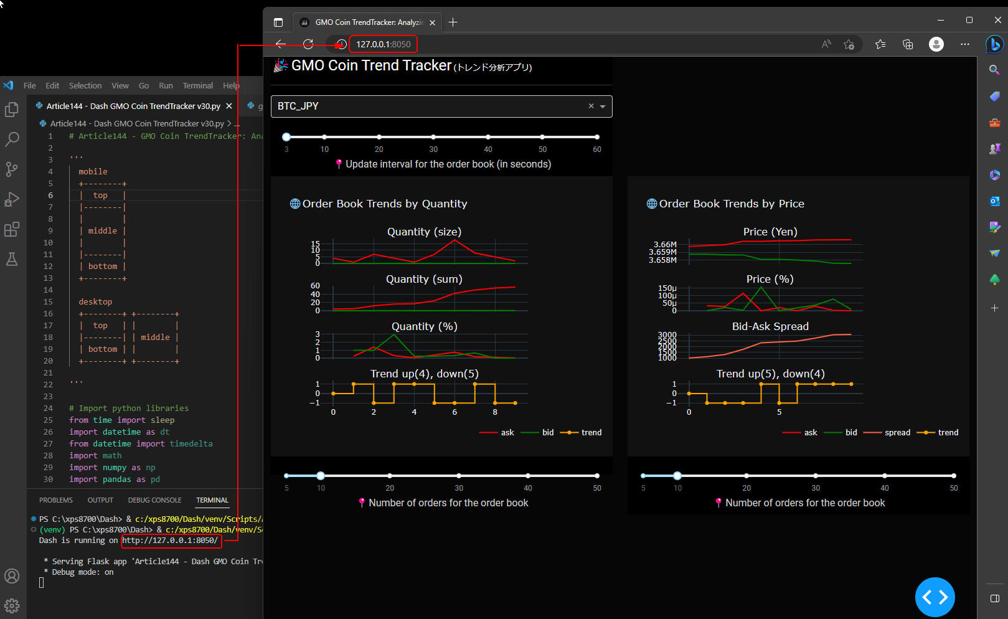Open VS Code Accounts icon
This screenshot has height=619, width=1008.
[x=12, y=576]
